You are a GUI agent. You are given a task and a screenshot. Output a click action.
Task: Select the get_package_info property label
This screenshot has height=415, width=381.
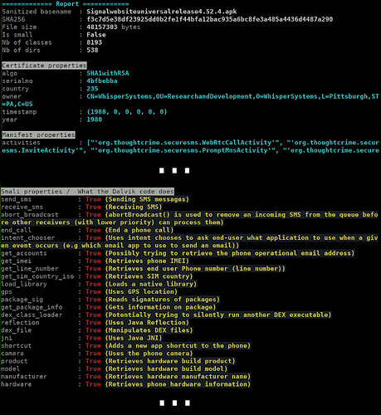coord(32,308)
